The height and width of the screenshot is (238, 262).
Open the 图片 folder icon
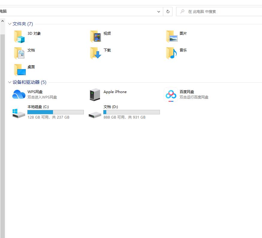(172, 36)
